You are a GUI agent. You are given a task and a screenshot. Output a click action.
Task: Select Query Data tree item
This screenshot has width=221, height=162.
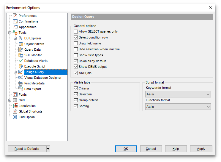click(32, 49)
